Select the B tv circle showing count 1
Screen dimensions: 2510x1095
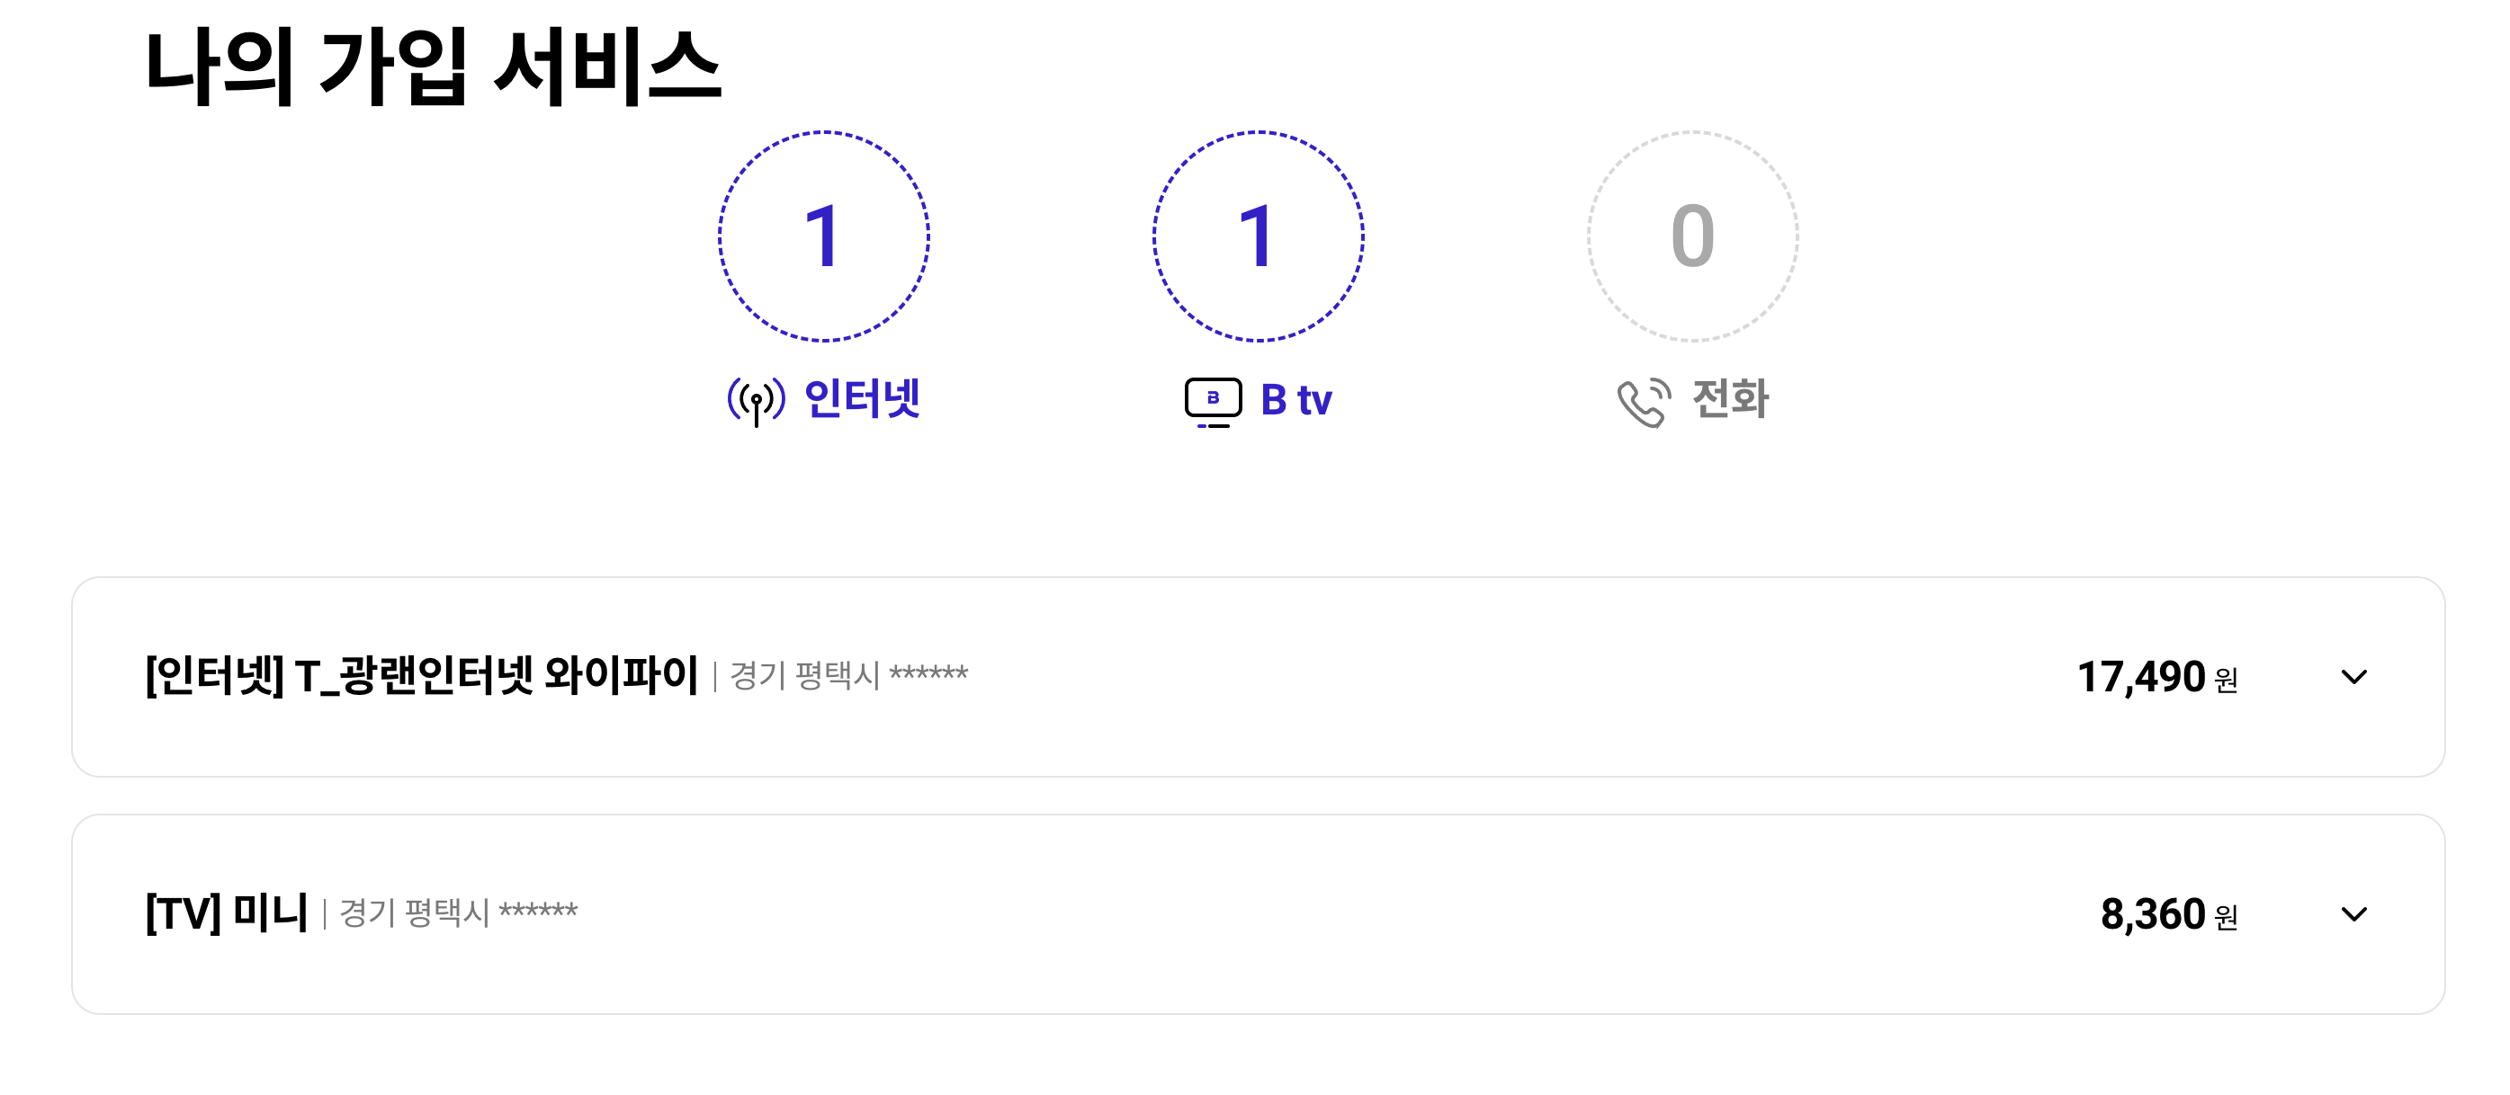[1258, 236]
